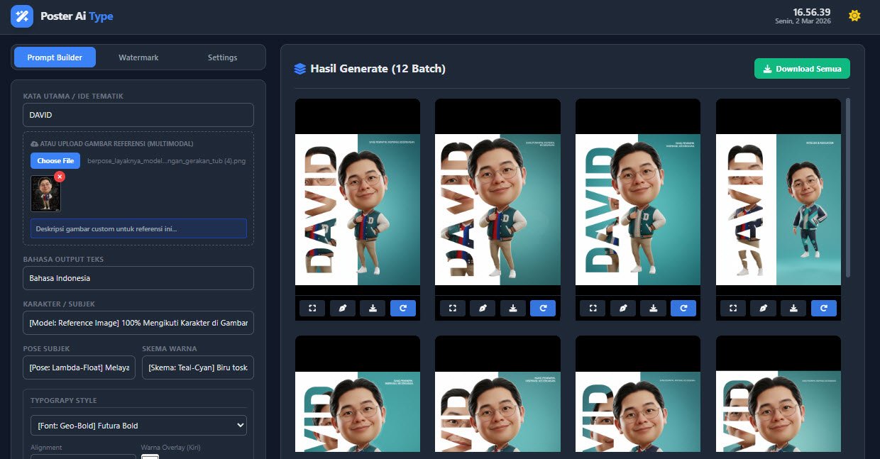Go to the Settings tab
880x459 pixels.
(222, 57)
